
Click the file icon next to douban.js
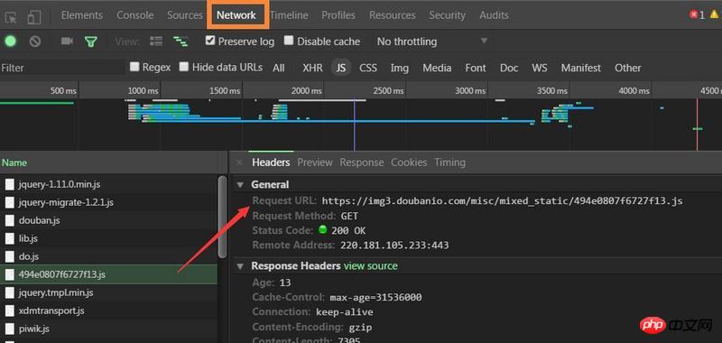pyautogui.click(x=10, y=220)
